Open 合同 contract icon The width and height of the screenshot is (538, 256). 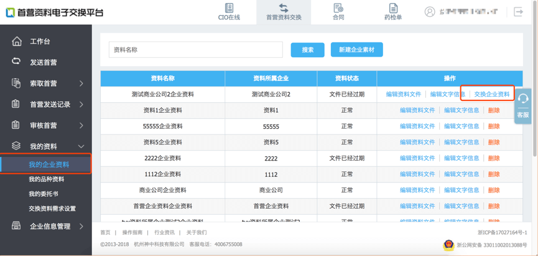tap(338, 7)
